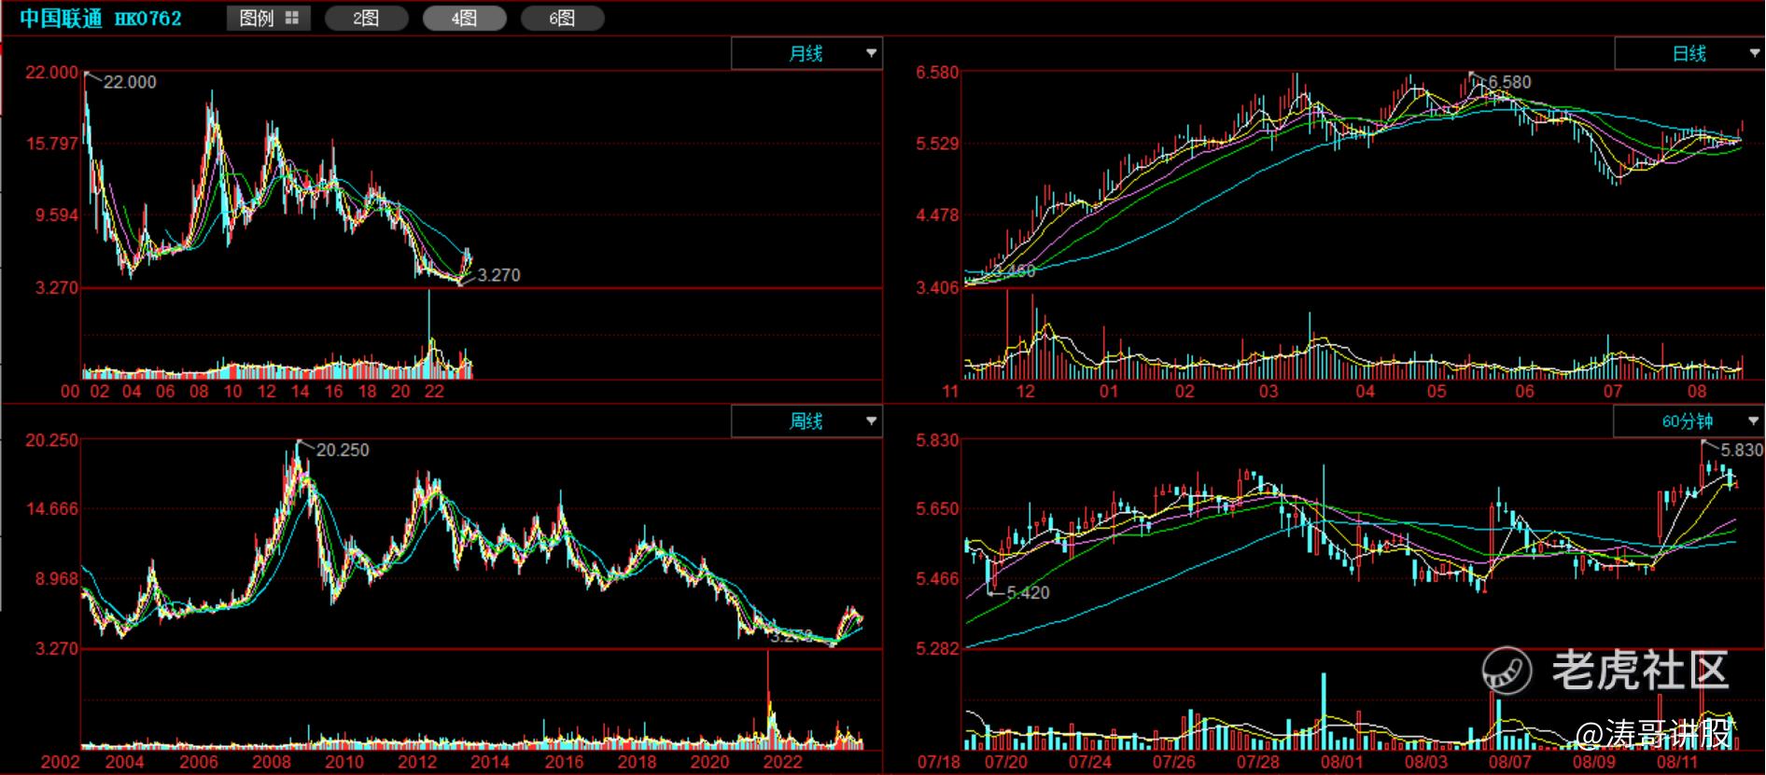
Task: Click the 07 label on the 日线 time axis
Action: pos(1612,392)
